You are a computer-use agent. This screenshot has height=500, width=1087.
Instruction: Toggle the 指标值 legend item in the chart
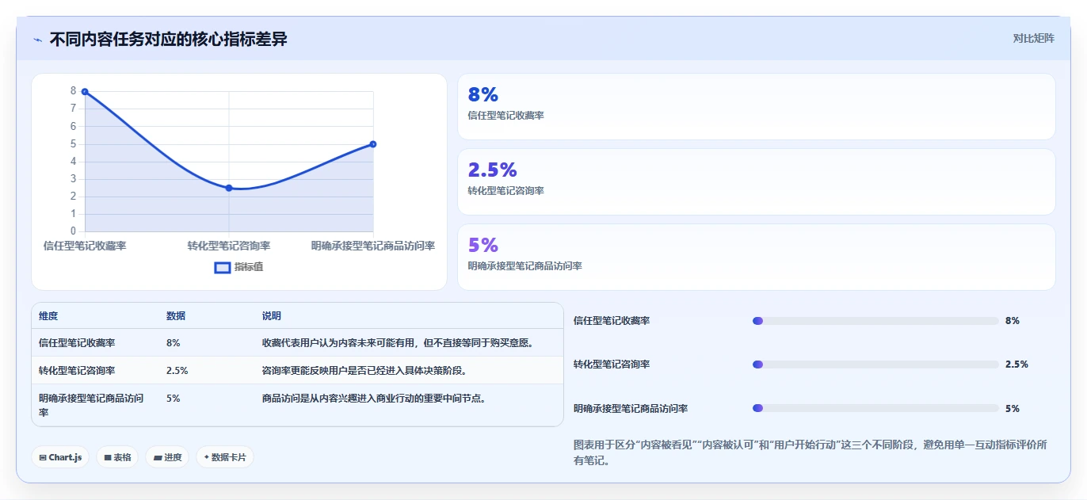(239, 267)
